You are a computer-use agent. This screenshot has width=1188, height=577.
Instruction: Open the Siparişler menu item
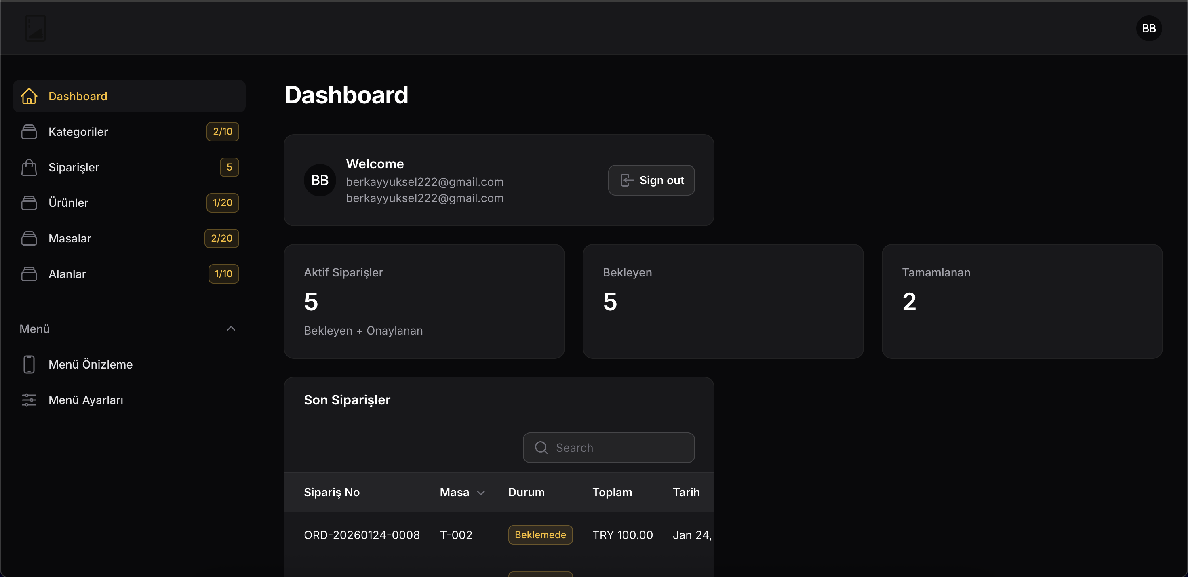pyautogui.click(x=74, y=167)
